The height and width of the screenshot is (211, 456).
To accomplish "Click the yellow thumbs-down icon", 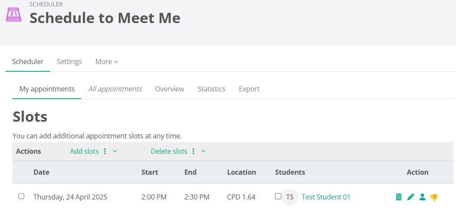I will click(x=434, y=197).
